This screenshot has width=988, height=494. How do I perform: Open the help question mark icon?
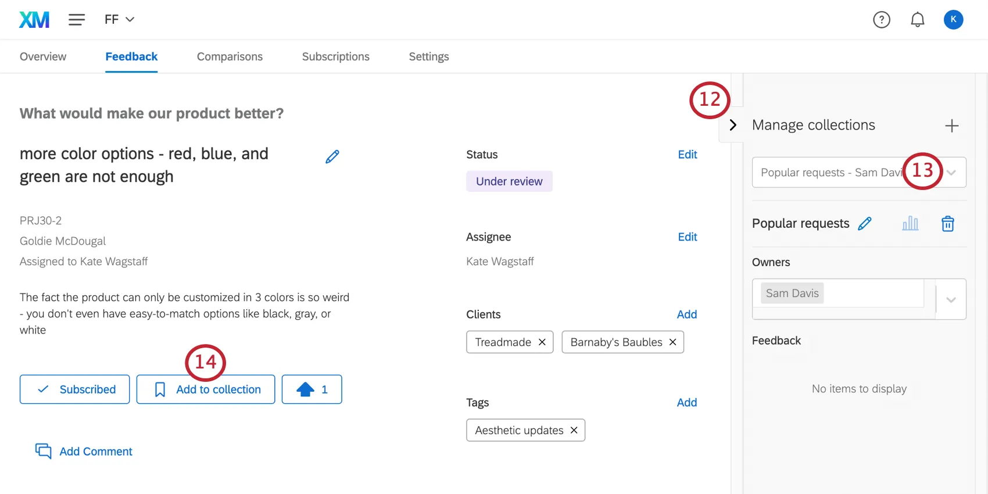click(881, 20)
